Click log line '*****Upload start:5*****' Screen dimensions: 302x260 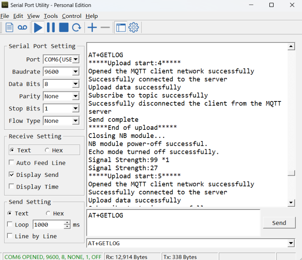click(x=134, y=176)
